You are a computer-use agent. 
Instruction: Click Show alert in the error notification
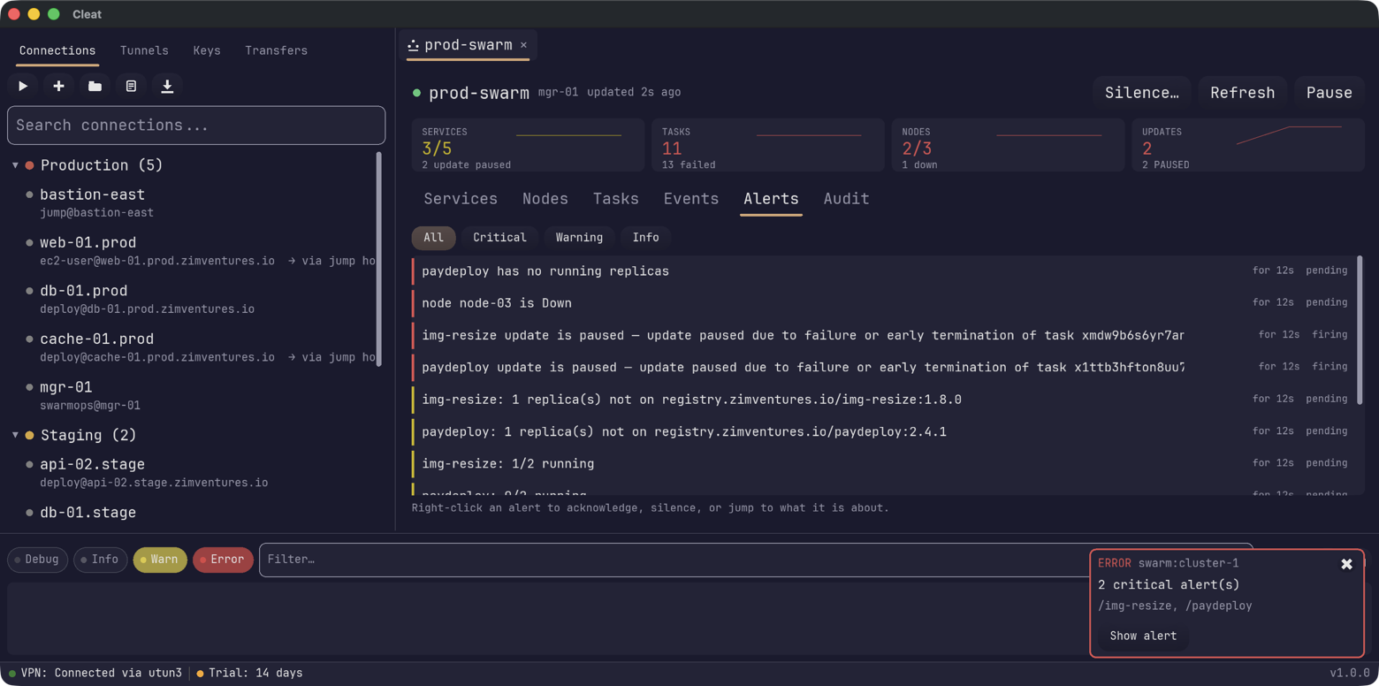(x=1143, y=636)
